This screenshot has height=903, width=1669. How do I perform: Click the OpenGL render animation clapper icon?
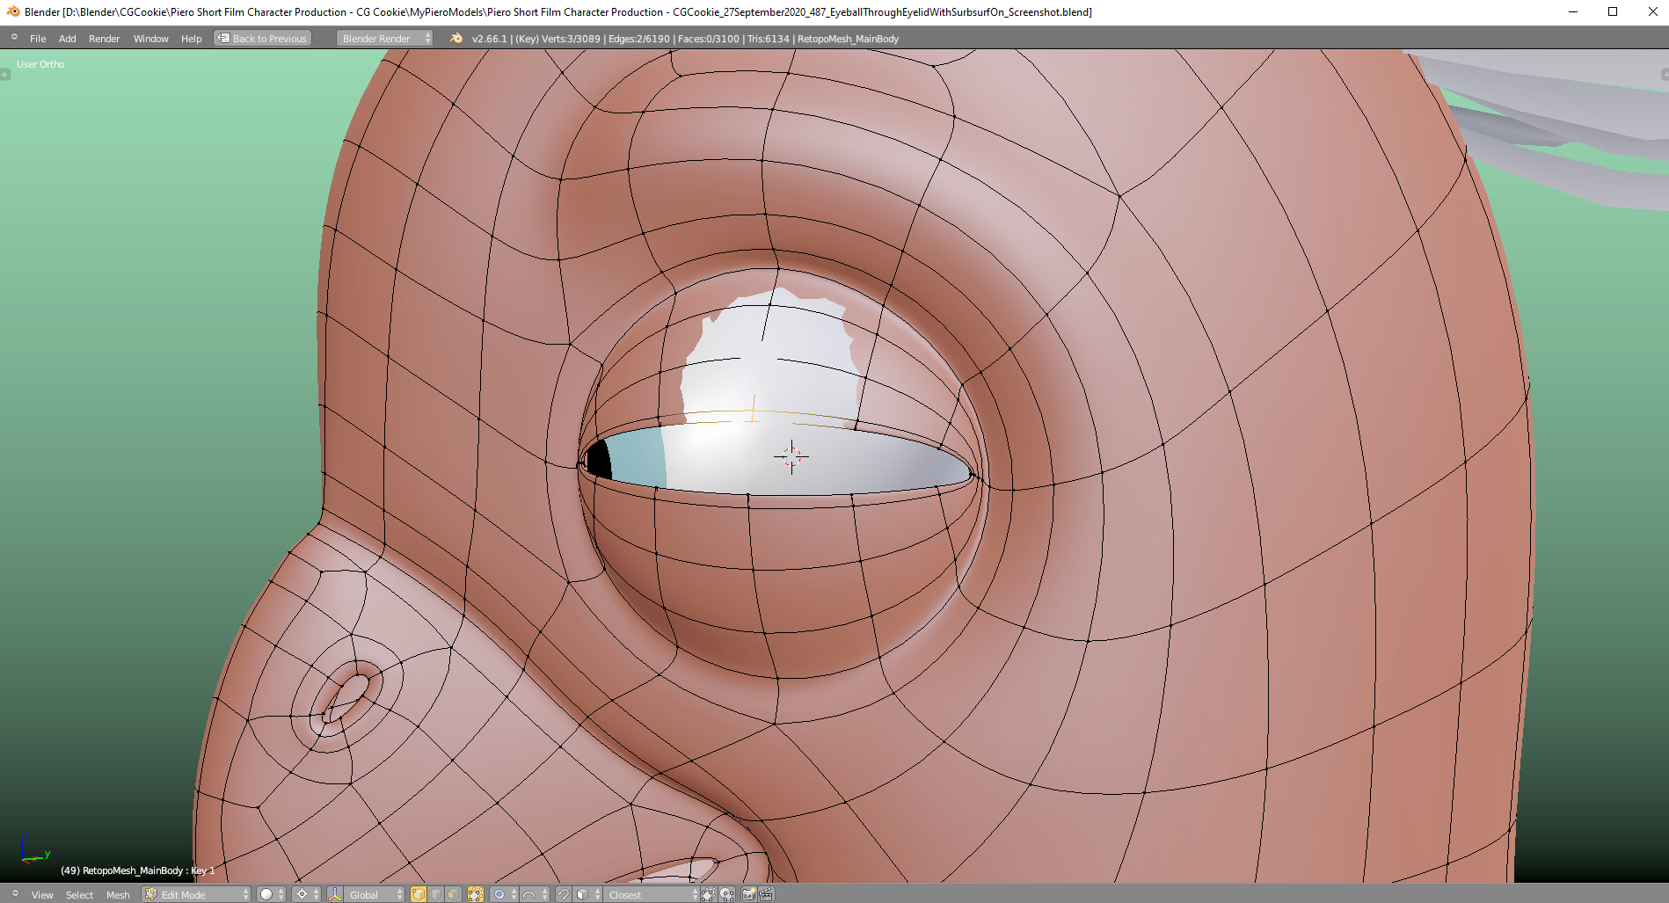pos(766,894)
